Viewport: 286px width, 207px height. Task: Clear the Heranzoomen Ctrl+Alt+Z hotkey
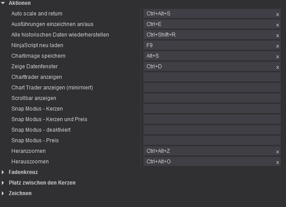(x=277, y=152)
